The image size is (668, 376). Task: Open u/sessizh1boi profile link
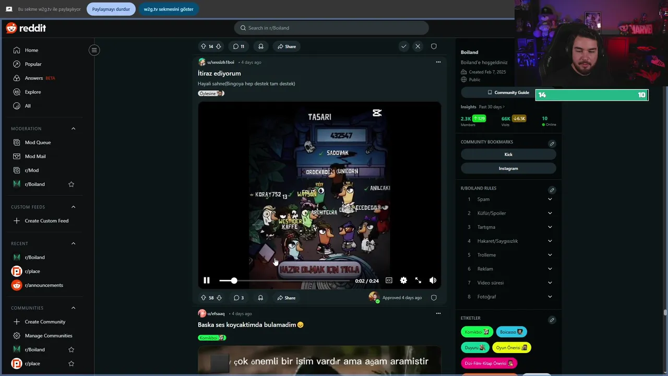[x=221, y=62]
